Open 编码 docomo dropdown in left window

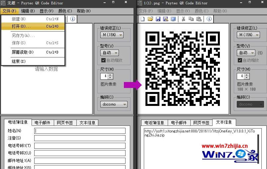pyautogui.click(x=114, y=104)
